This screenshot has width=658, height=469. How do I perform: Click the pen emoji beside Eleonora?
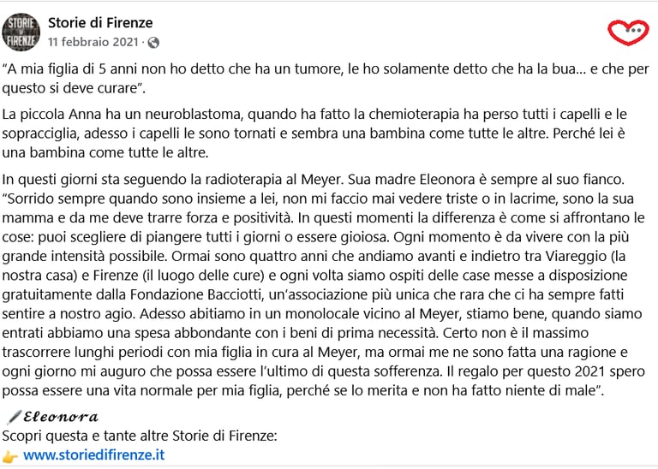click(x=12, y=417)
